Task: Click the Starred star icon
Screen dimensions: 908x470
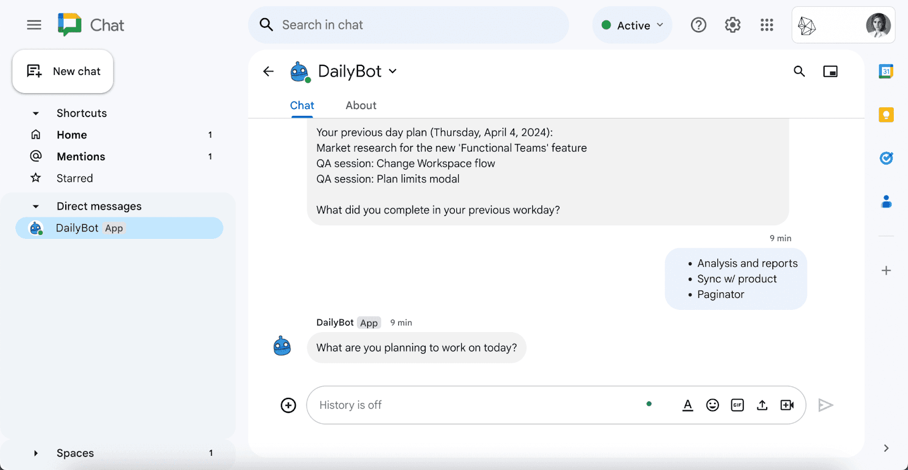Action: (x=36, y=178)
